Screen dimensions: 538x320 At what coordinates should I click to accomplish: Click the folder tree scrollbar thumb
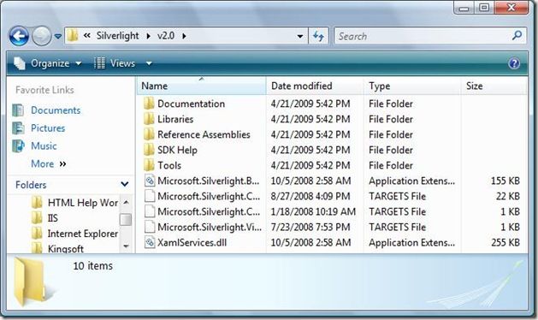pyautogui.click(x=126, y=219)
